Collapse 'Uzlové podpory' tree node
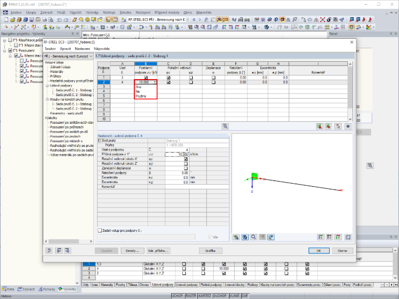 pos(47,86)
